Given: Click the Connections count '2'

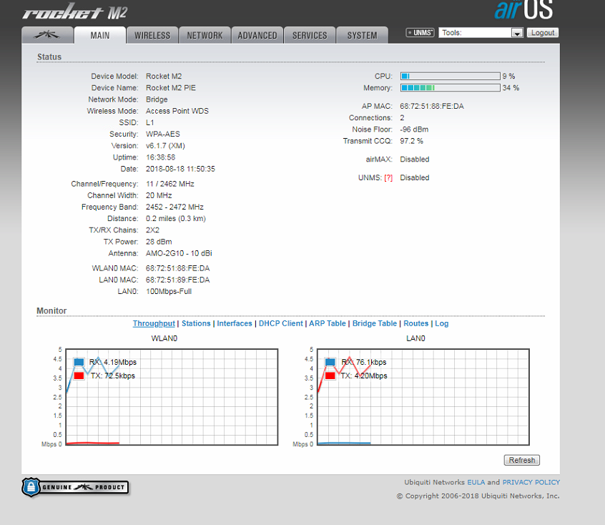Looking at the screenshot, I should 402,118.
